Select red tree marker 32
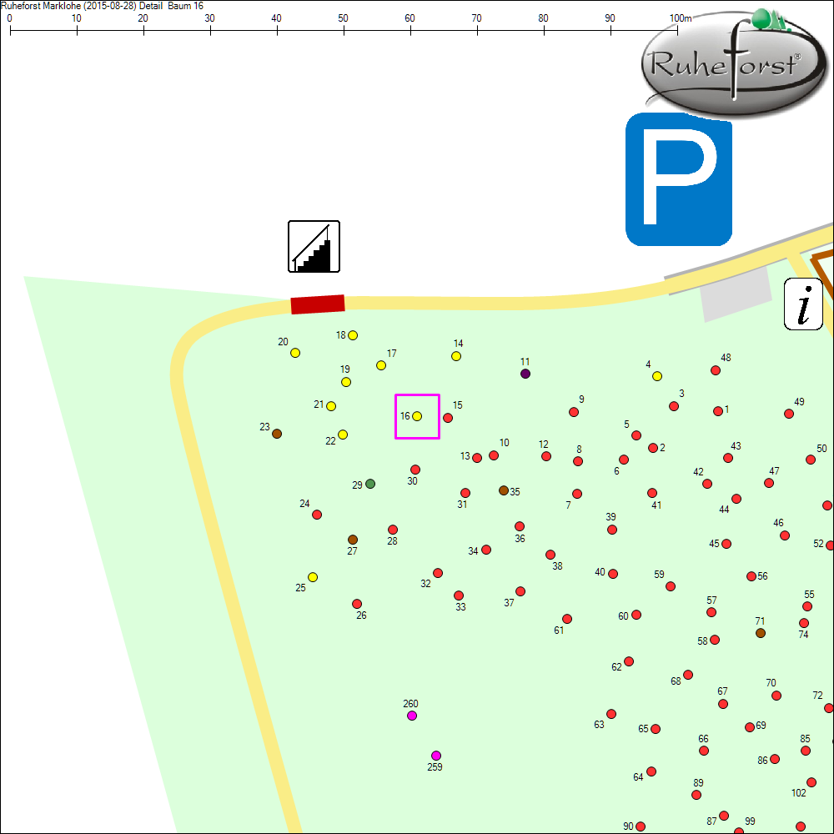The height and width of the screenshot is (834, 834). (438, 573)
